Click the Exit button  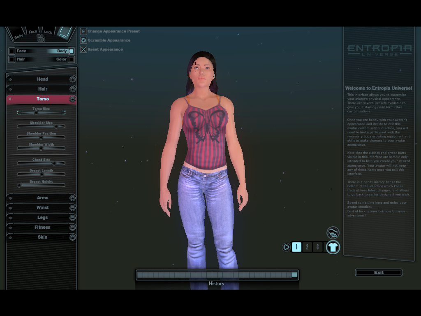point(378,272)
